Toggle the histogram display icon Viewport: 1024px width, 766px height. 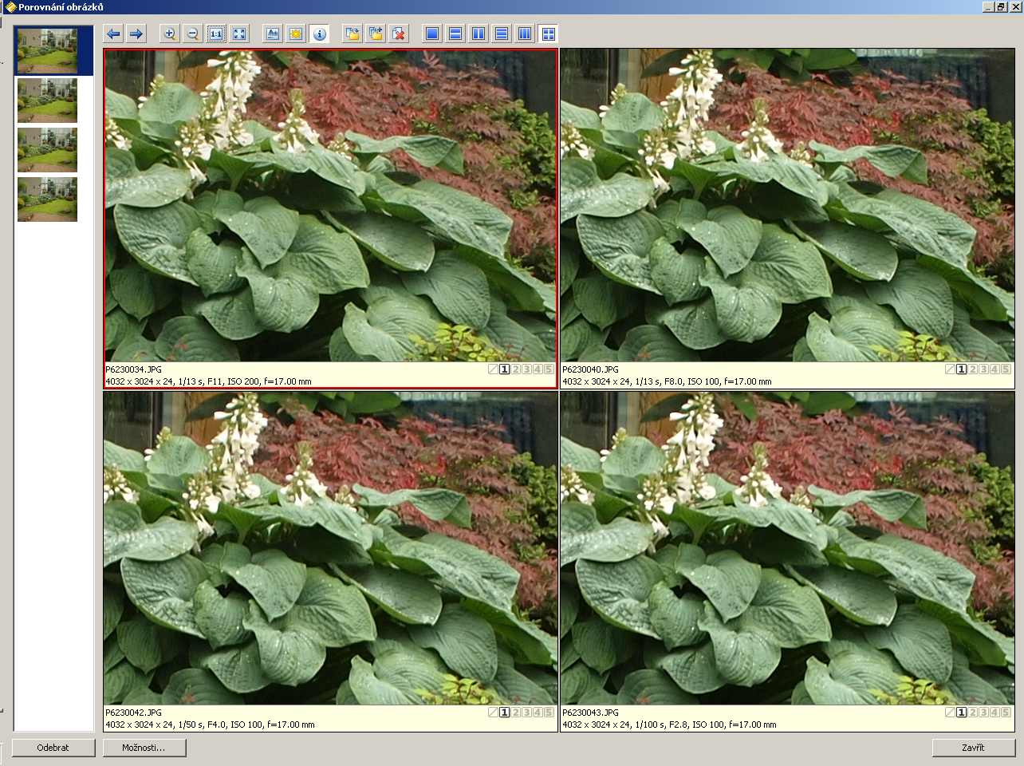(x=273, y=34)
